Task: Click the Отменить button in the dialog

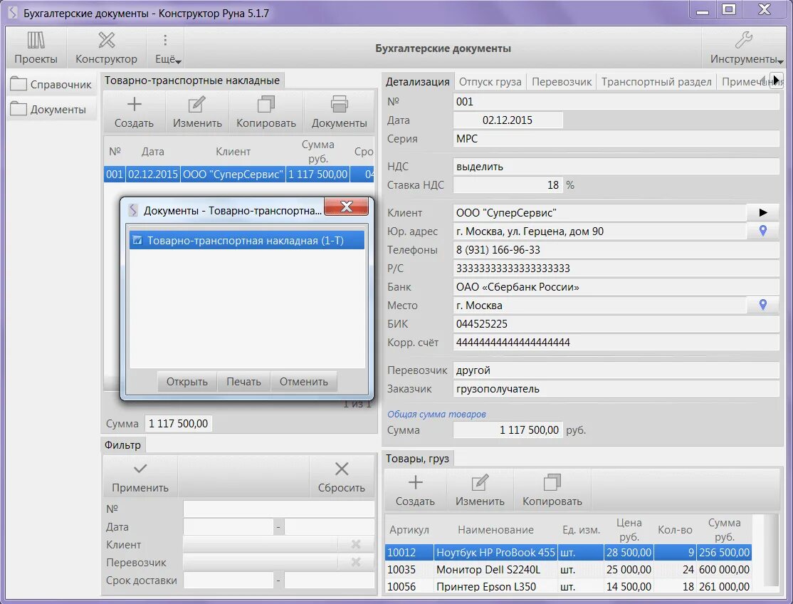Action: (x=303, y=382)
